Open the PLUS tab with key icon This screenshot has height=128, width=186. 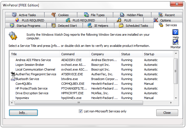(x=125, y=20)
